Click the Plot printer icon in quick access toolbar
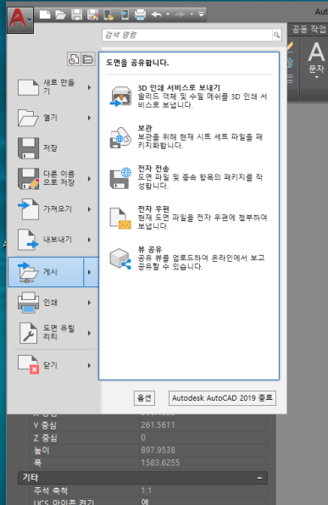Viewport: 328px width, 505px height. [140, 14]
